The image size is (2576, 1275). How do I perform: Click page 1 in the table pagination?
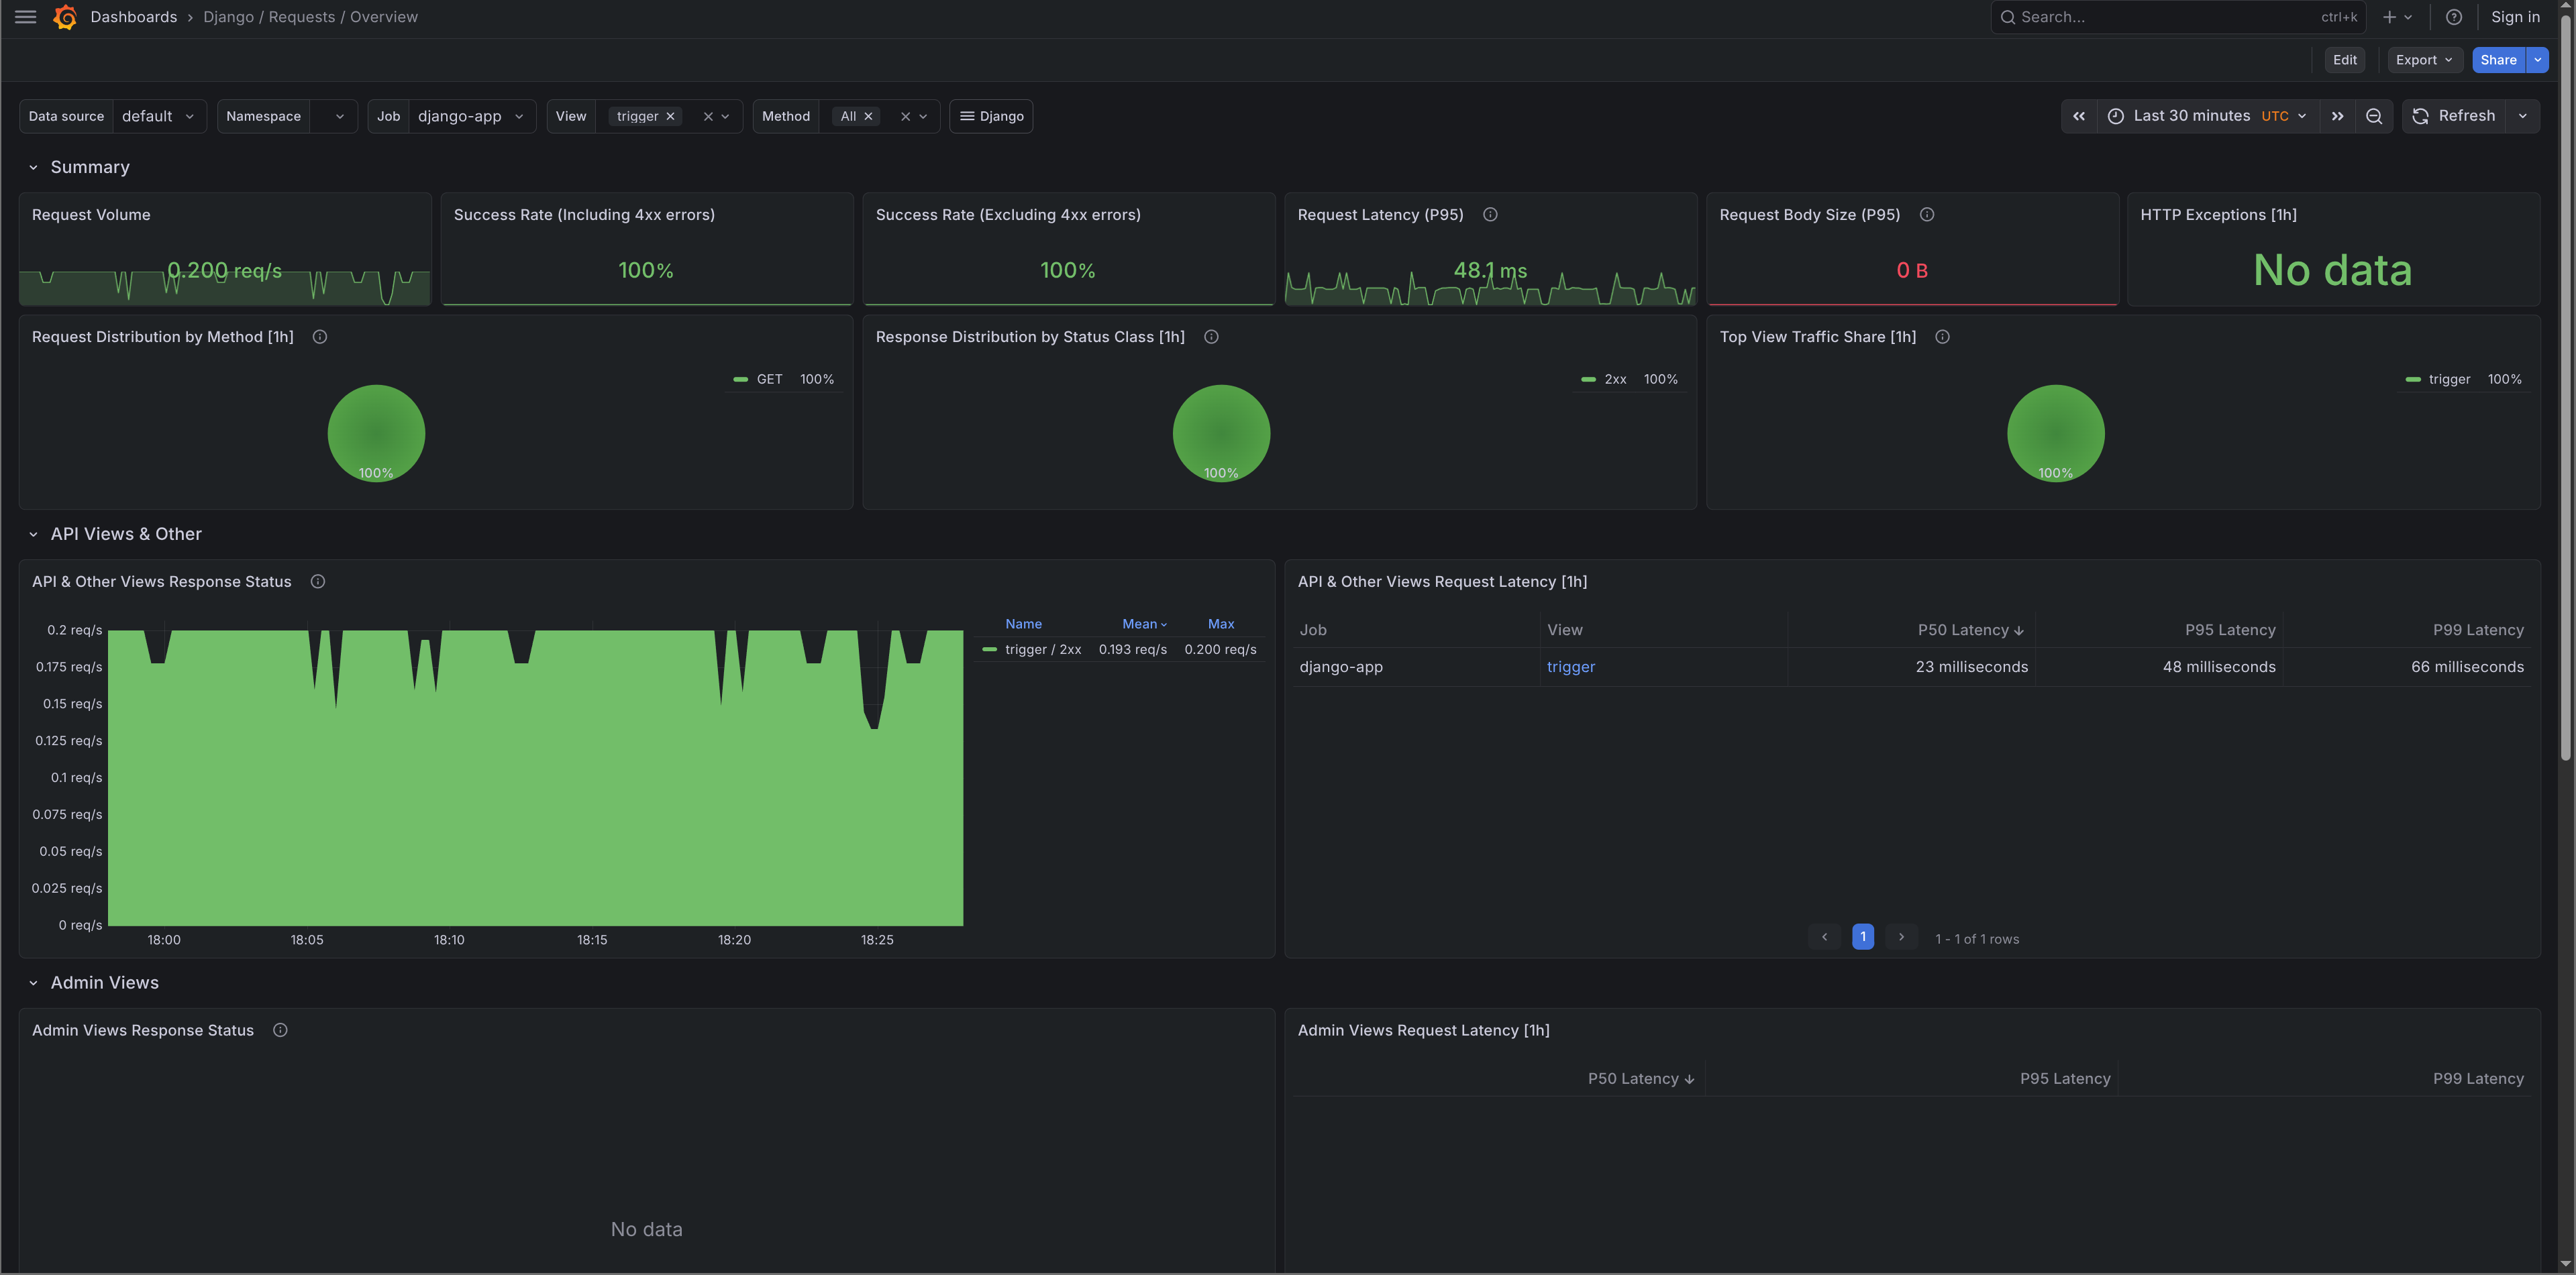pos(1862,937)
